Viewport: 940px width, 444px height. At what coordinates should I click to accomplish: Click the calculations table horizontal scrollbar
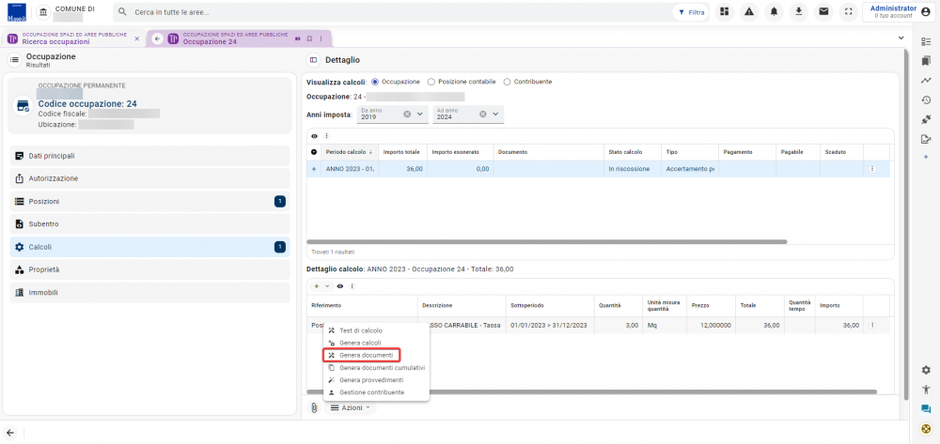pyautogui.click(x=547, y=242)
